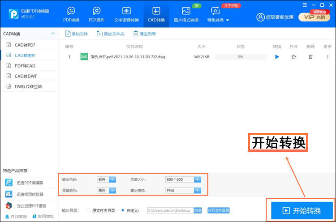Click the 949.21KB size cell
Screen dimensions: 336x222
202,57
